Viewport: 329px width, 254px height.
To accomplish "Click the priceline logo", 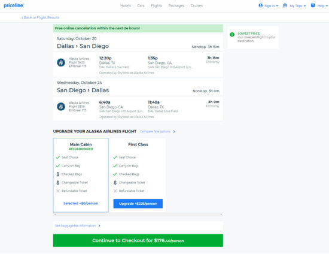I will point(14,5).
